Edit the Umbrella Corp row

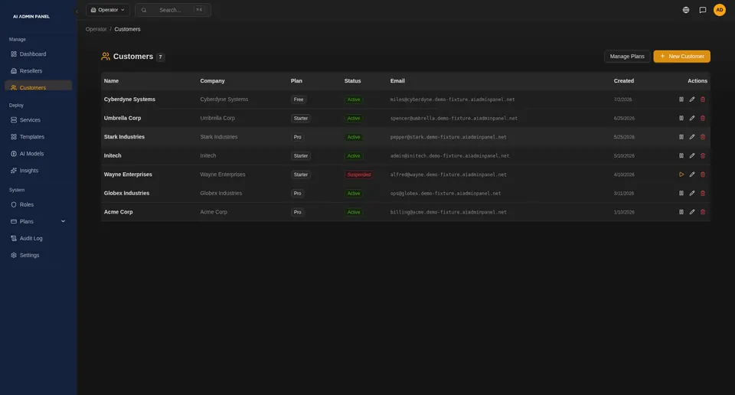click(692, 118)
